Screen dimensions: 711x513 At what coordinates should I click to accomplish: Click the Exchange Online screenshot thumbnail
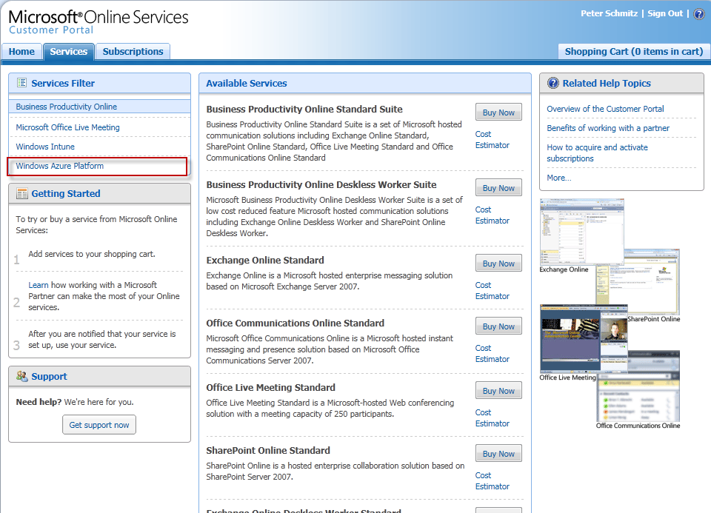[582, 232]
